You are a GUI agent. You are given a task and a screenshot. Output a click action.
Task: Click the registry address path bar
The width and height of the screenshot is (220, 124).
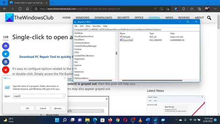136,30
